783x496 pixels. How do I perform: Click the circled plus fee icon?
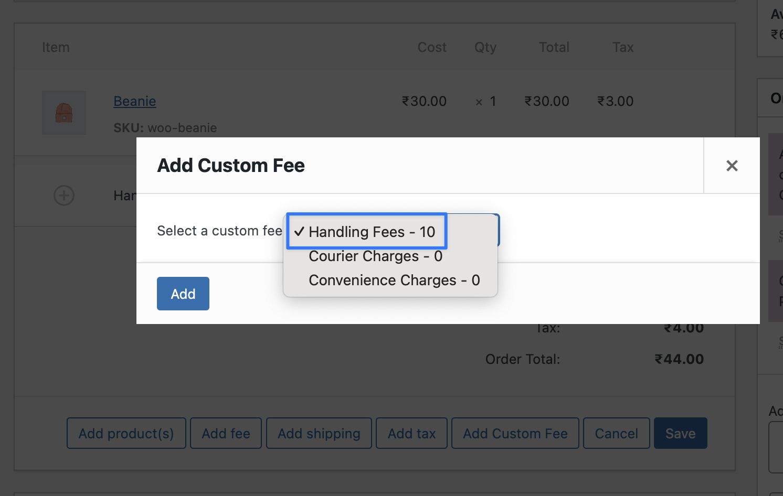coord(64,196)
